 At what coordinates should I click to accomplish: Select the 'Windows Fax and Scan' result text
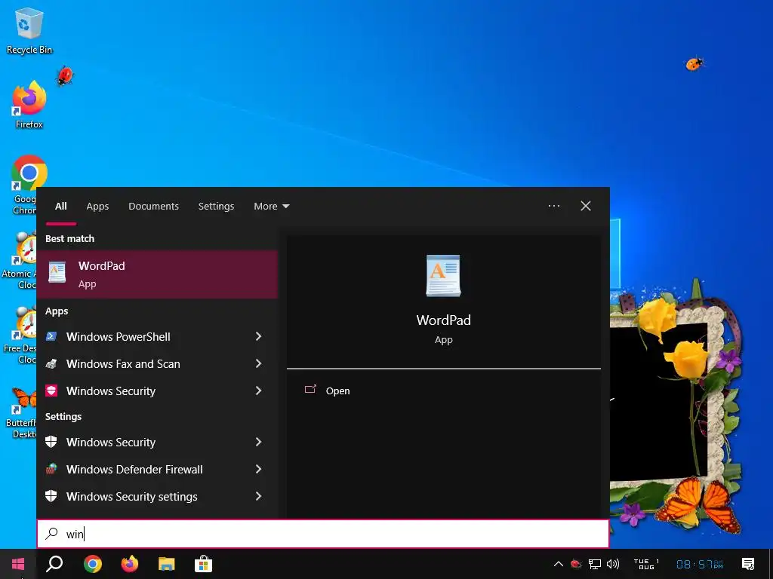(123, 364)
